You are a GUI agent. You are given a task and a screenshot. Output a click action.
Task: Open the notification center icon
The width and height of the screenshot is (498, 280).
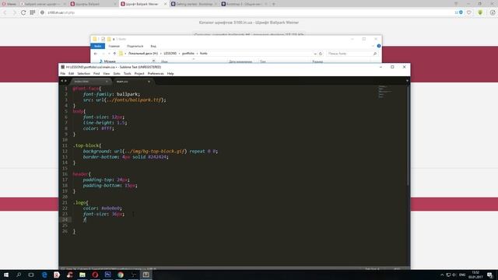point(489,275)
